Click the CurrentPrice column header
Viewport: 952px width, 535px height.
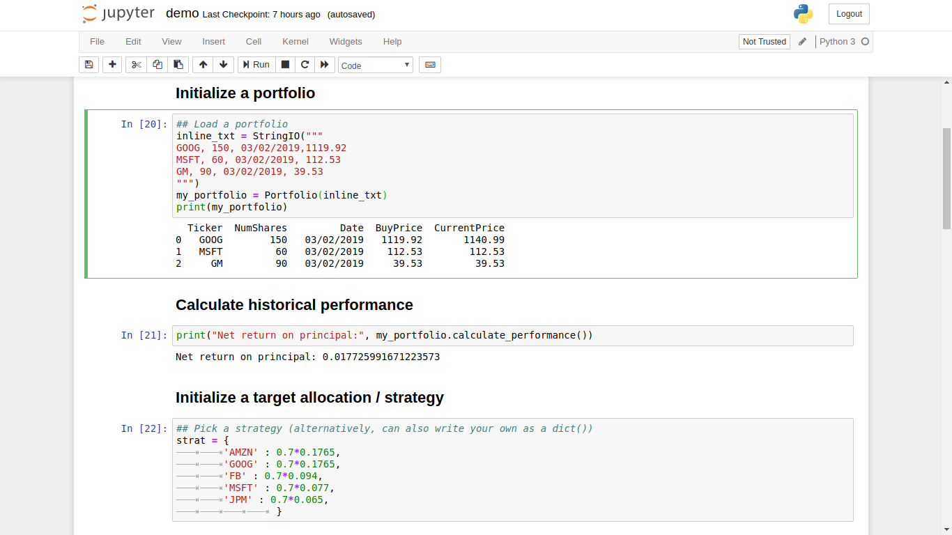click(469, 228)
